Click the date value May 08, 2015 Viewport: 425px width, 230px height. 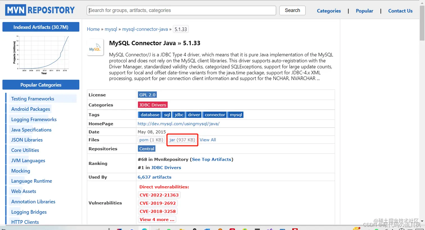point(152,132)
